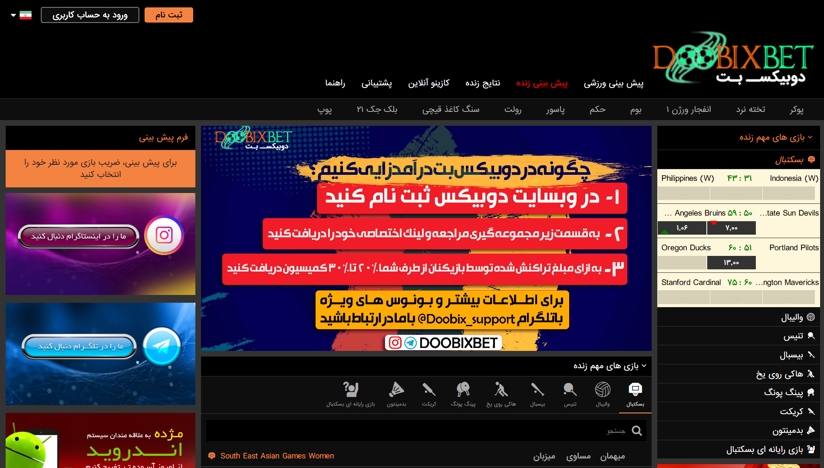Select تخته نرد in games bar
The height and width of the screenshot is (468, 824).
(x=751, y=109)
